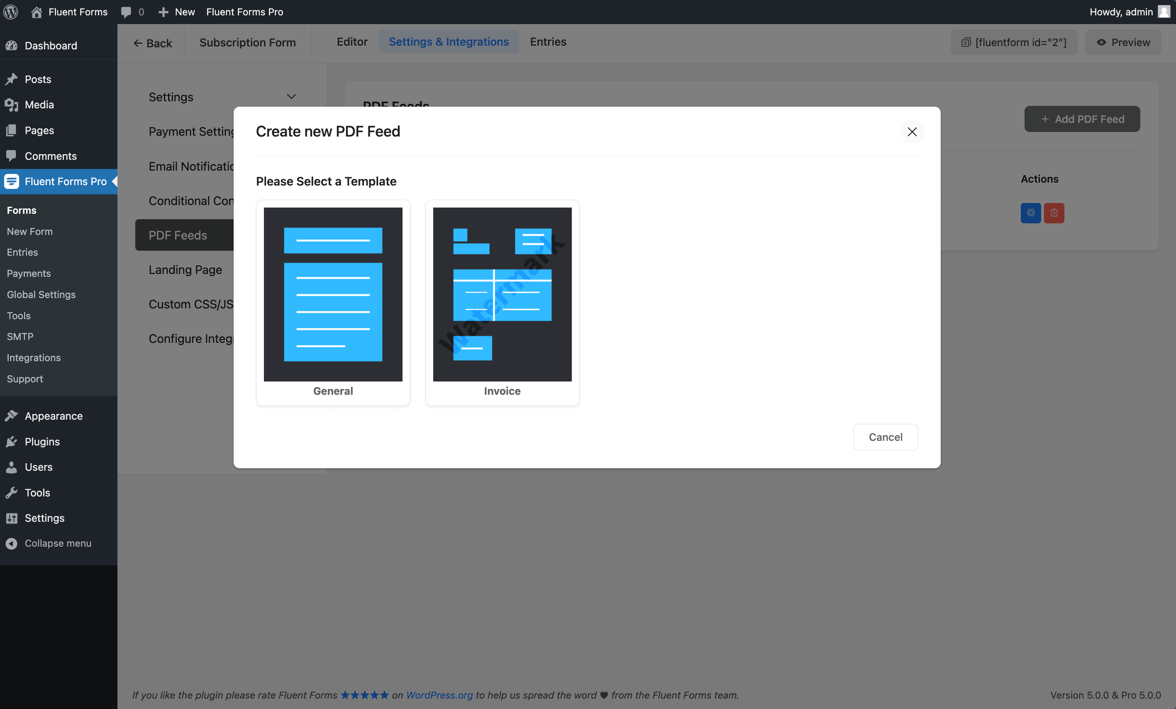Close the Create new PDF Feed dialog
Screen dimensions: 1176x709
tap(912, 132)
